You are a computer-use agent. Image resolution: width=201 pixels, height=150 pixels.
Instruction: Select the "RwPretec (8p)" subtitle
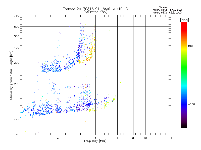pyautogui.click(x=95, y=12)
